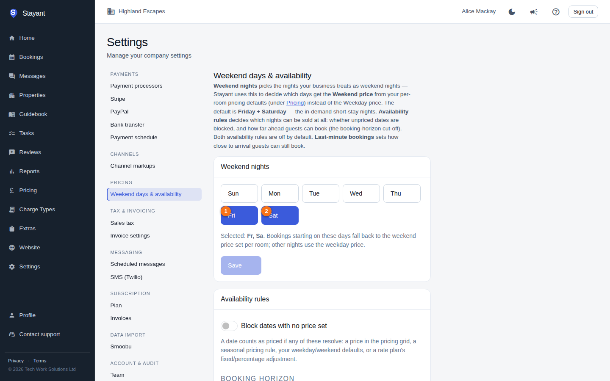Open the Terms link in footer

pyautogui.click(x=40, y=361)
